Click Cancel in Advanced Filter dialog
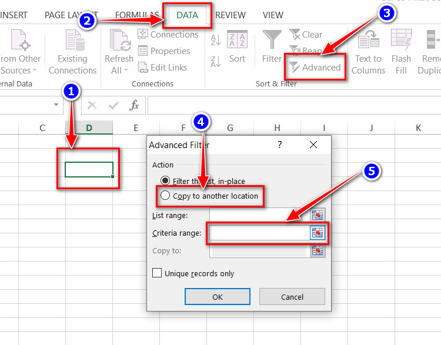The width and height of the screenshot is (441, 345). 292,297
